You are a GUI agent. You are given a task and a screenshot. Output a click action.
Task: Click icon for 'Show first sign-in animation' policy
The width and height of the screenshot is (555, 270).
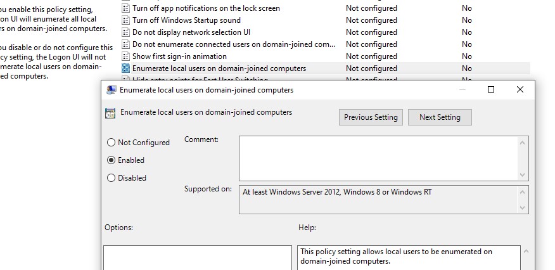coord(125,56)
